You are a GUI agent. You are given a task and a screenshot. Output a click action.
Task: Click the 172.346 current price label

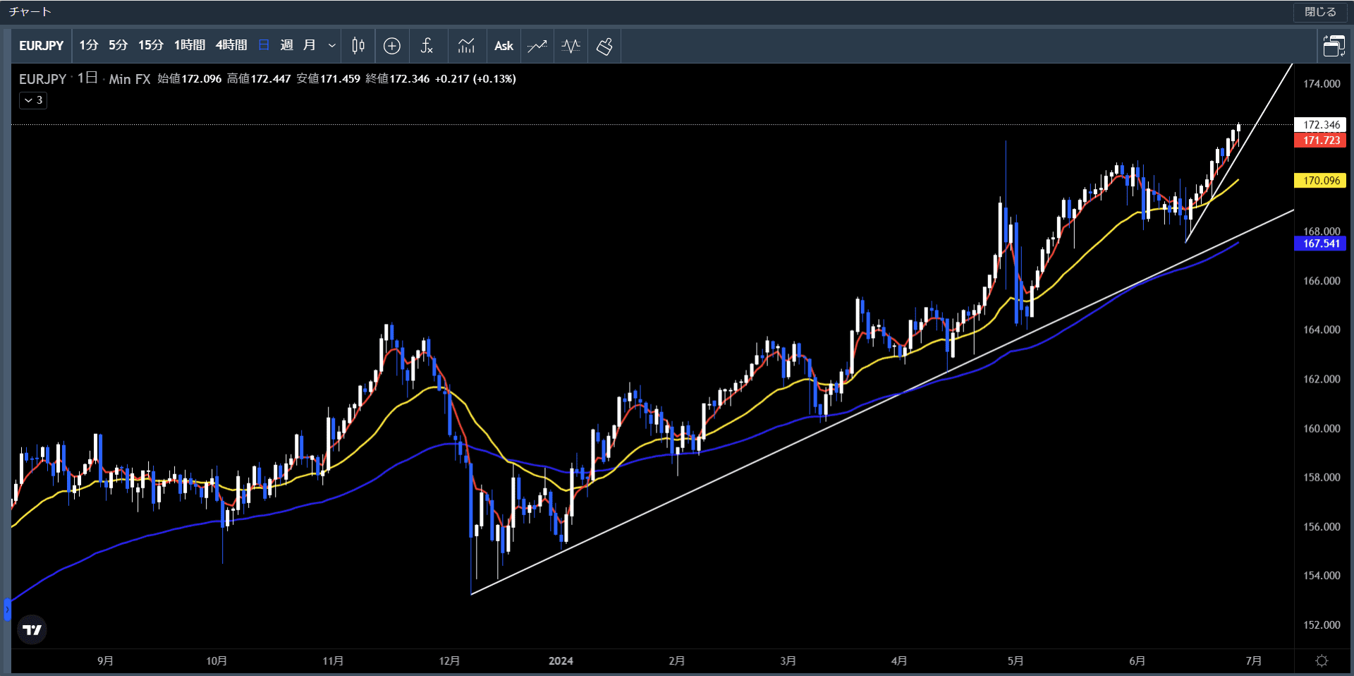[1321, 125]
